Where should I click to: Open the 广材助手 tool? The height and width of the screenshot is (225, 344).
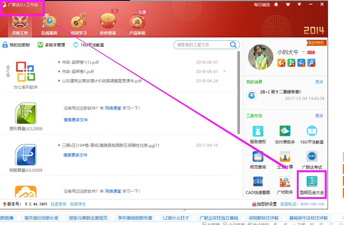pyautogui.click(x=285, y=185)
